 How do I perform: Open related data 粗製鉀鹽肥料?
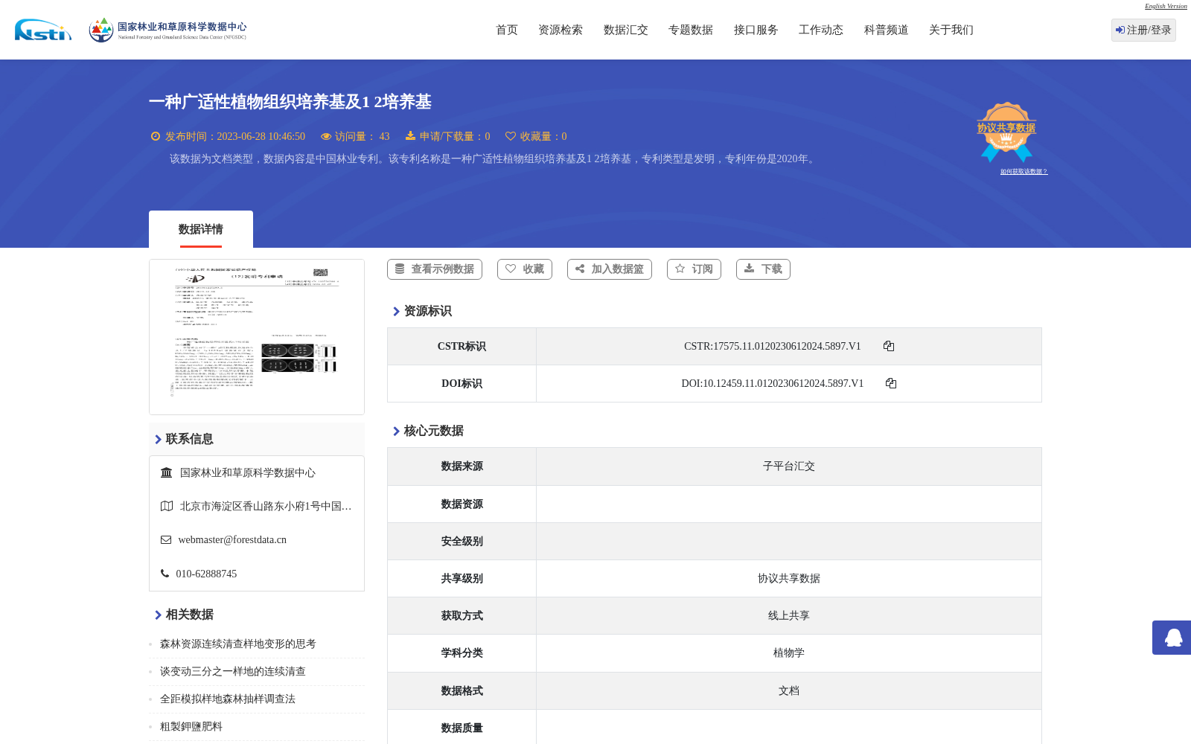(191, 727)
